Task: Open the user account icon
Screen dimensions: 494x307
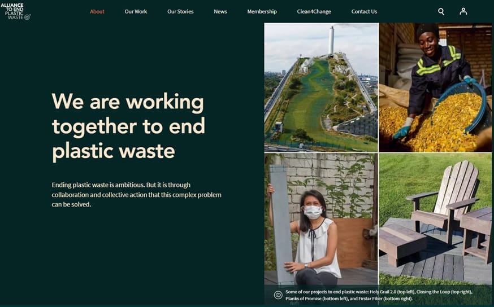Action: 463,11
